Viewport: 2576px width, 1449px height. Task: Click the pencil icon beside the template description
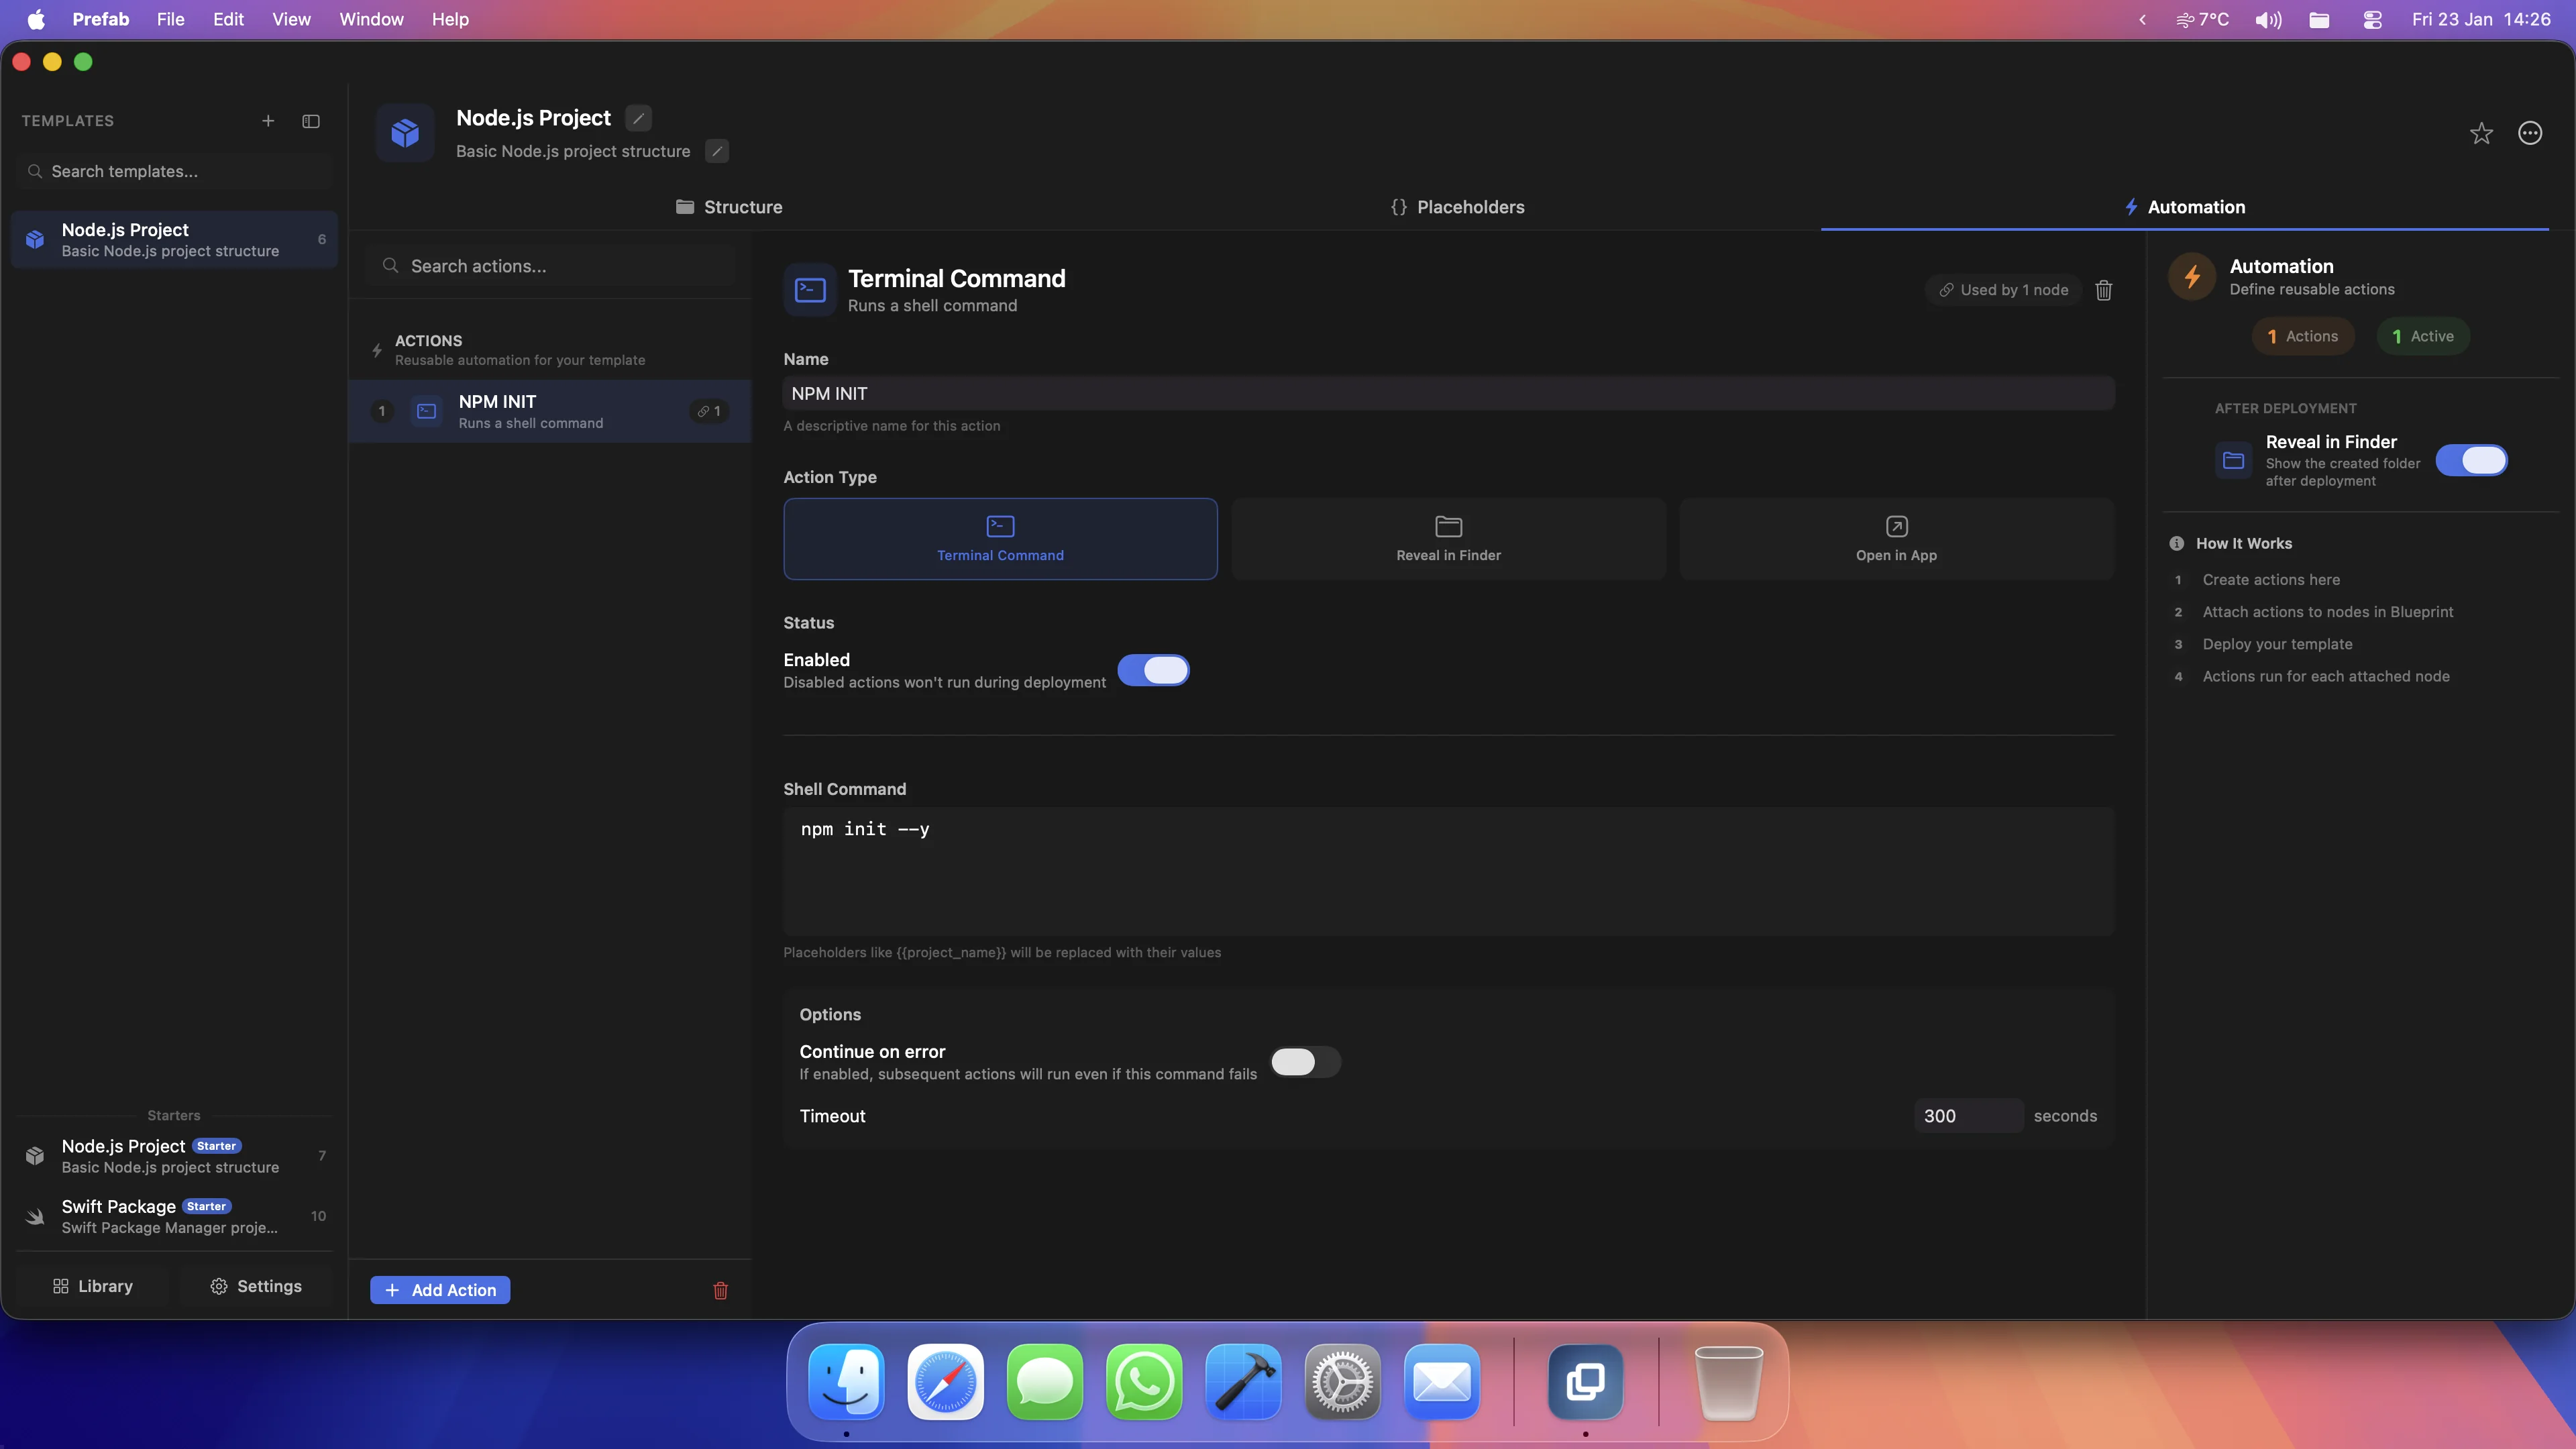pyautogui.click(x=717, y=151)
